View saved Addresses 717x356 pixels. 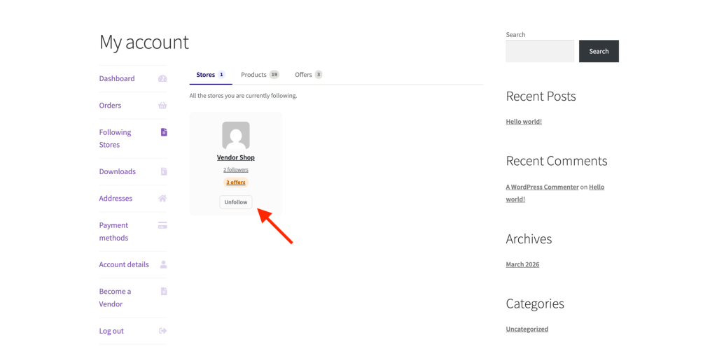click(x=116, y=199)
